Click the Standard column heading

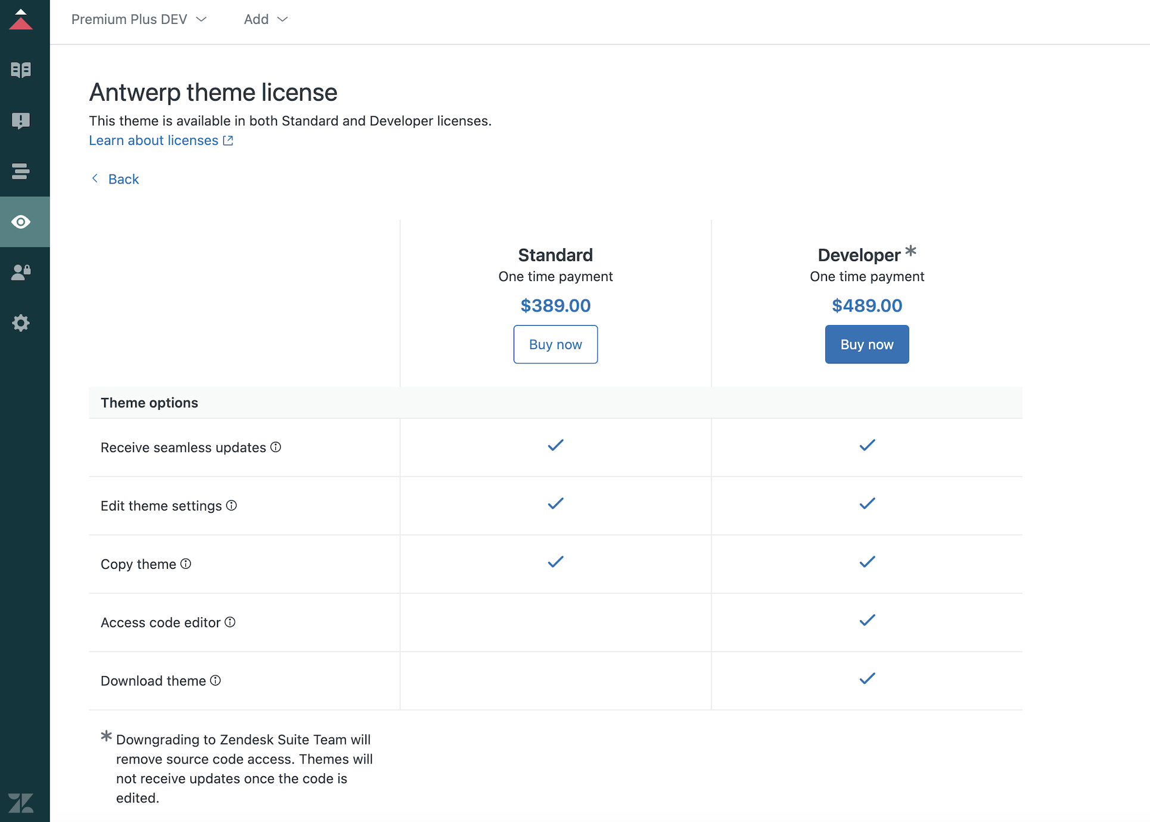pos(555,255)
